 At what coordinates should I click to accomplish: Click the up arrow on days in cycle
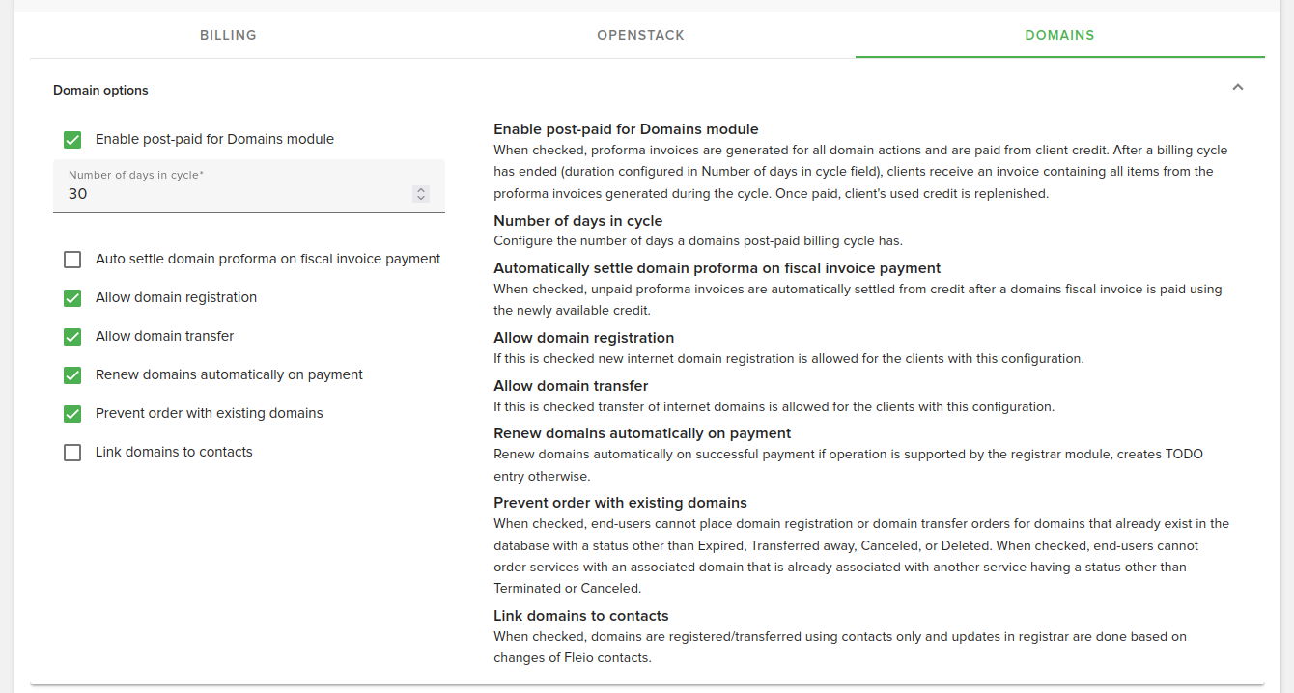[x=421, y=188]
